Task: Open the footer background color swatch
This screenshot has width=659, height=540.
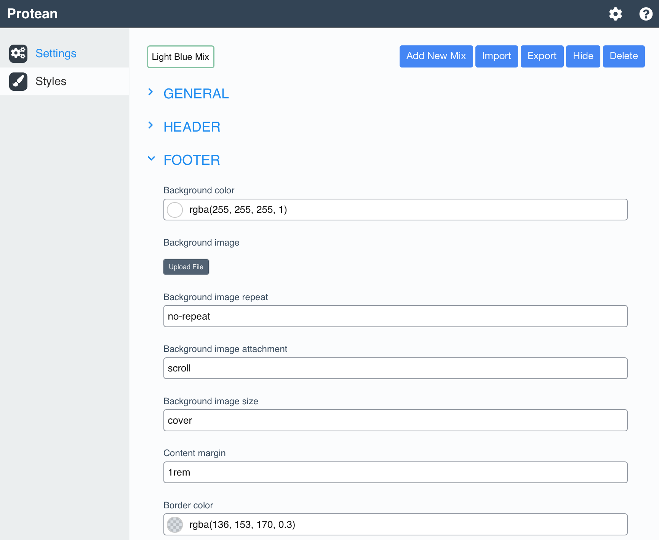Action: [175, 210]
